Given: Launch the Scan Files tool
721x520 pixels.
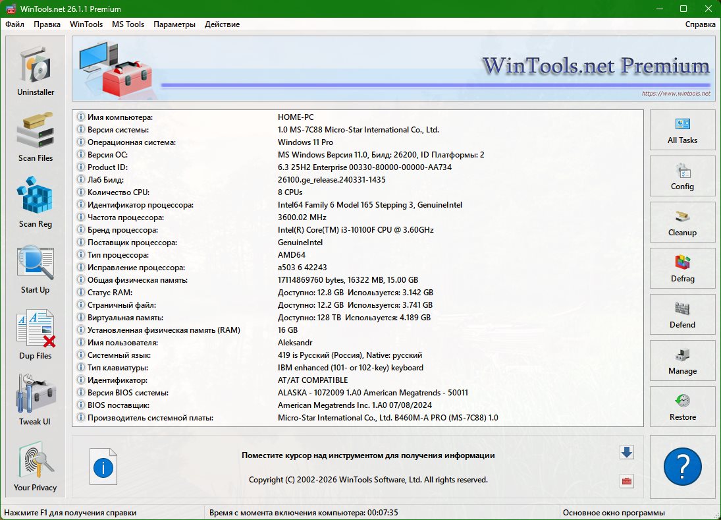Looking at the screenshot, I should 36,136.
